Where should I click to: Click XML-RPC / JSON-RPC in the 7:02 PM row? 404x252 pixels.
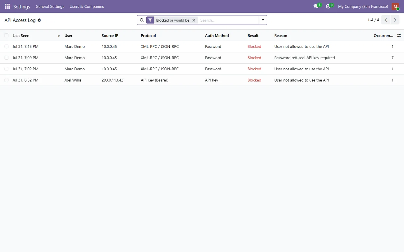click(x=160, y=69)
